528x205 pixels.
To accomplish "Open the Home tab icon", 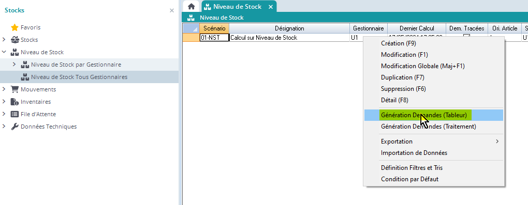I will click(191, 6).
